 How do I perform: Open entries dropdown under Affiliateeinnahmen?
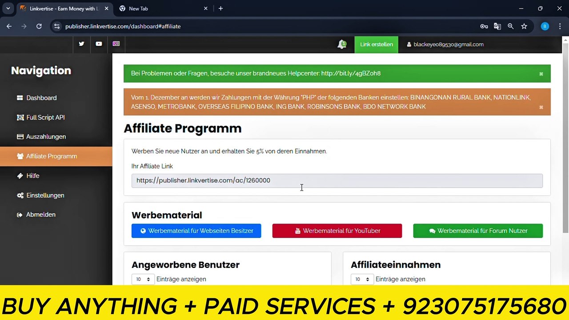tap(362, 279)
